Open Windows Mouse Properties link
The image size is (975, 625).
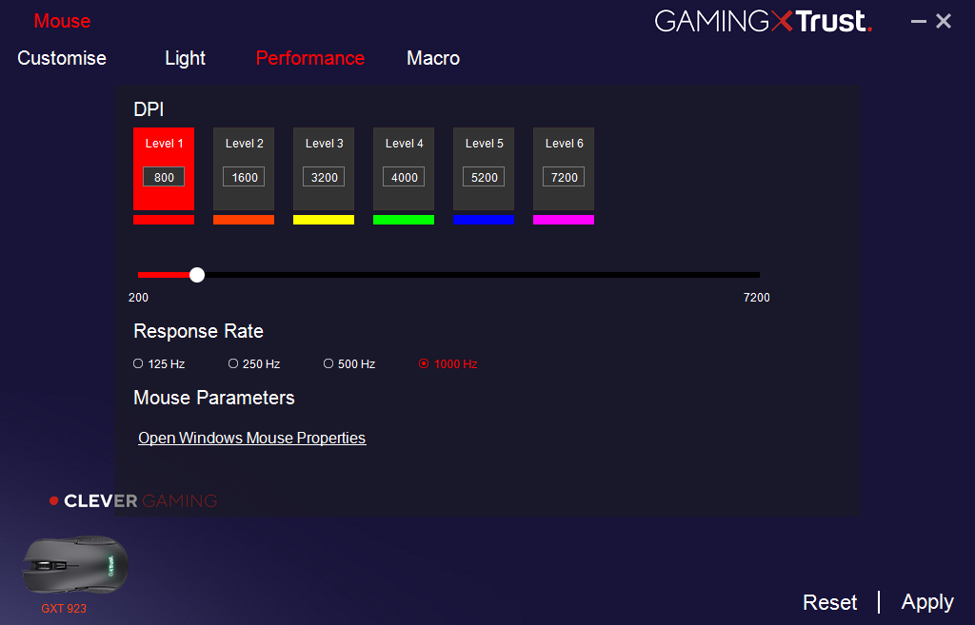[x=251, y=438]
